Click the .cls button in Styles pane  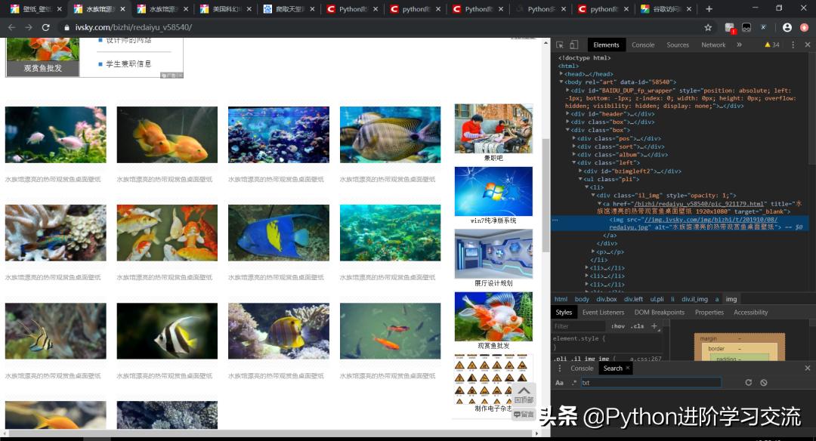pos(638,326)
